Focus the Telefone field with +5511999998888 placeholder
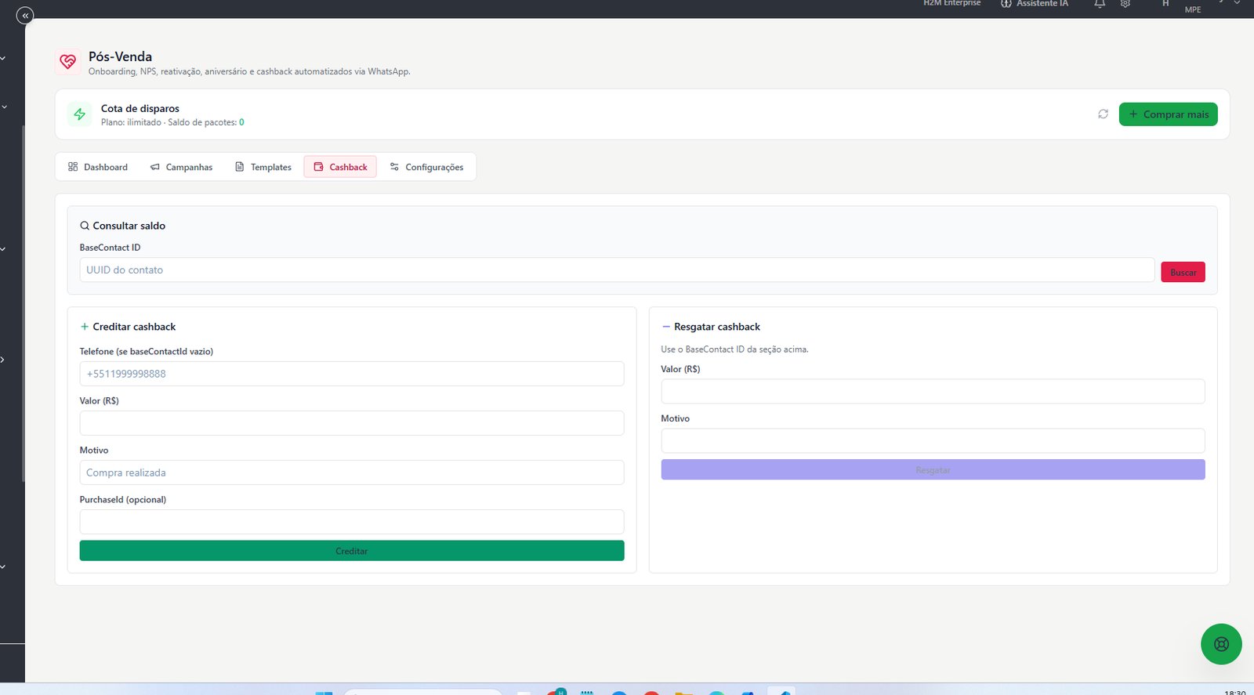Viewport: 1254px width, 695px height. click(x=352, y=374)
